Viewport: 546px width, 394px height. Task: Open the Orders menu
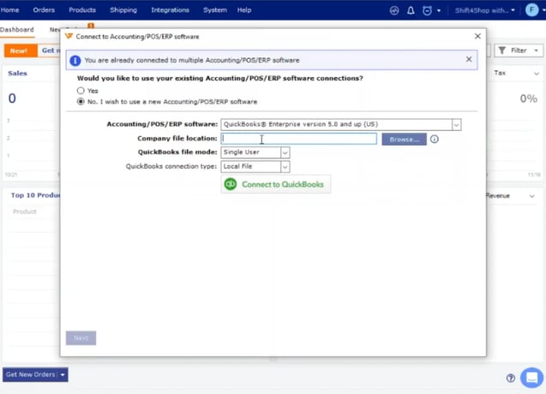[x=44, y=10]
